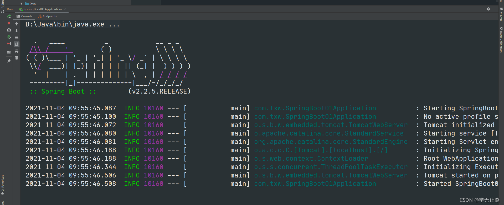Select the java folder tree item
Image resolution: width=504 pixels, height=205 pixels.
click(x=30, y=4)
